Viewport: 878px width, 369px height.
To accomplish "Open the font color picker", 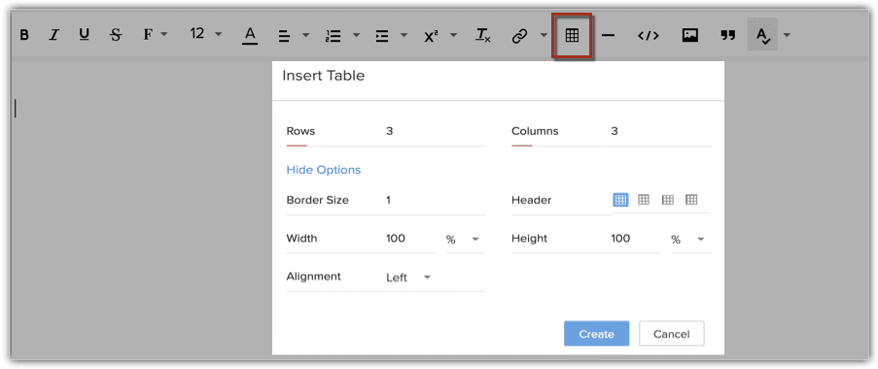I will tap(250, 35).
